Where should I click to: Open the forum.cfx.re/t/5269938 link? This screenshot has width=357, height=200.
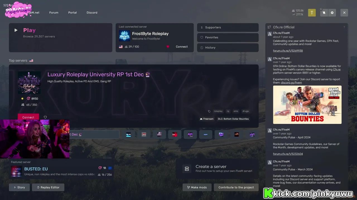click(x=288, y=51)
